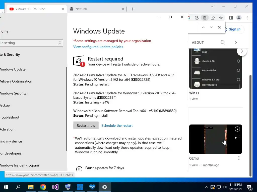Click Restart now button
This screenshot has height=192, width=257.
tap(86, 125)
